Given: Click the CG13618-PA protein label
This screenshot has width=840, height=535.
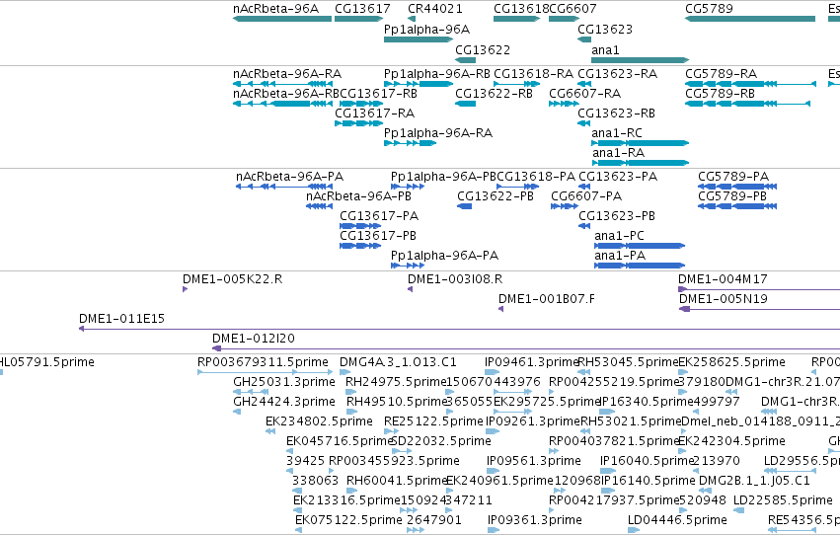Looking at the screenshot, I should coord(536,177).
